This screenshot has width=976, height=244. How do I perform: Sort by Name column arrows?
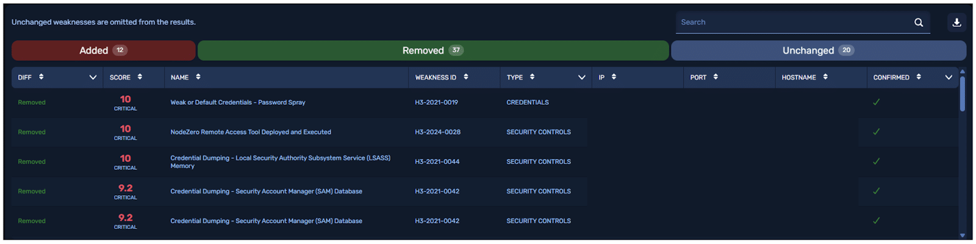(x=198, y=77)
